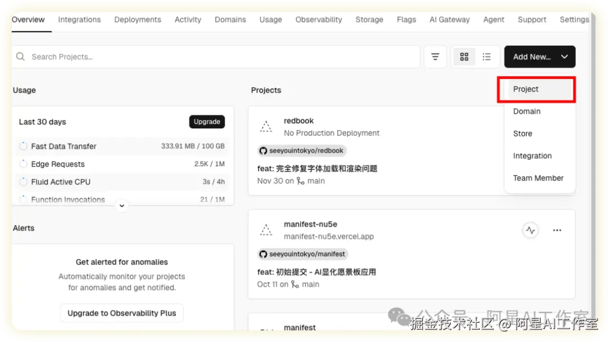Expand the usage list chevron

click(122, 206)
